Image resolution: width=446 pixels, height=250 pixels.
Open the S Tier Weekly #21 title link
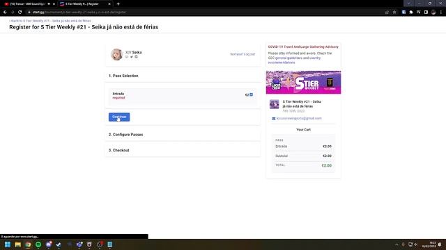click(302, 103)
